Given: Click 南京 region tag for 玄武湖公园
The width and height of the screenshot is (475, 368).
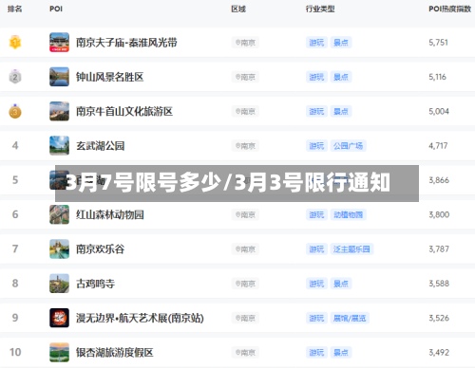Looking at the screenshot, I should coord(245,146).
